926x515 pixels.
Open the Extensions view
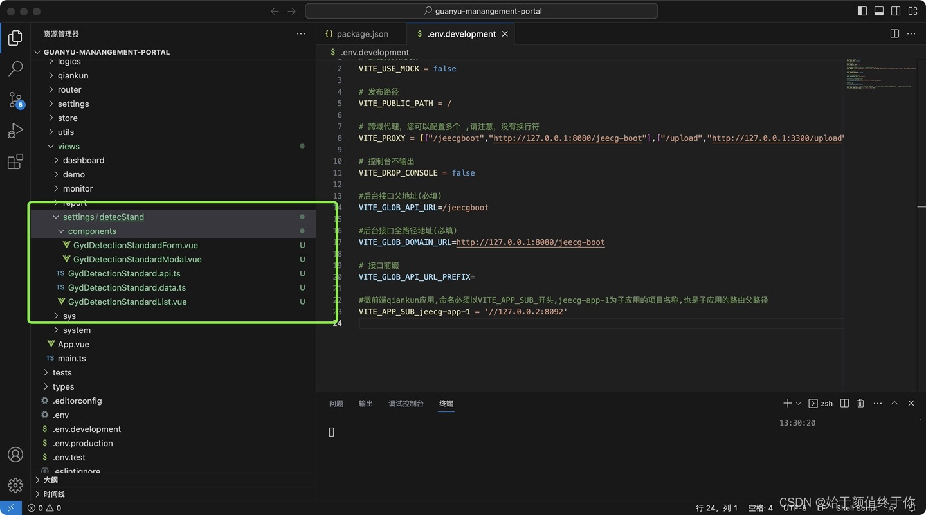pos(15,161)
